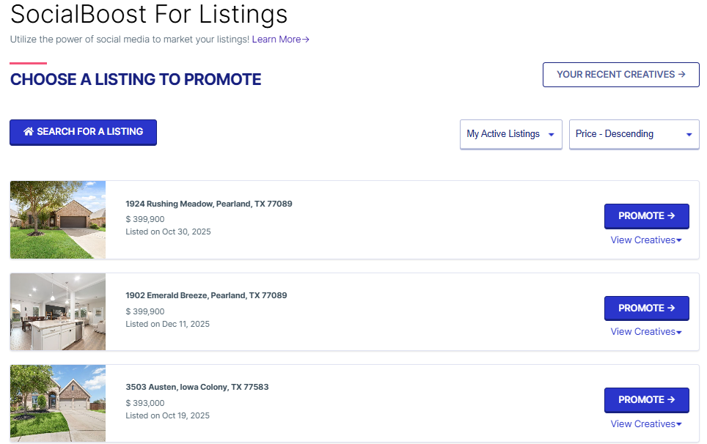Click the 3503 Austen, Iowa Colony address
This screenshot has height=444, width=707.
coord(197,387)
